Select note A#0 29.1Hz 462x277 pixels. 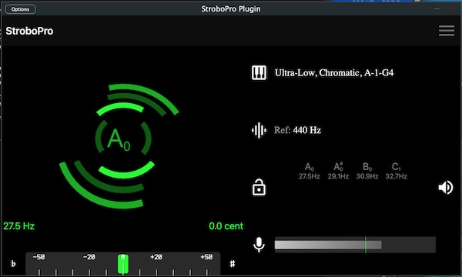click(338, 171)
